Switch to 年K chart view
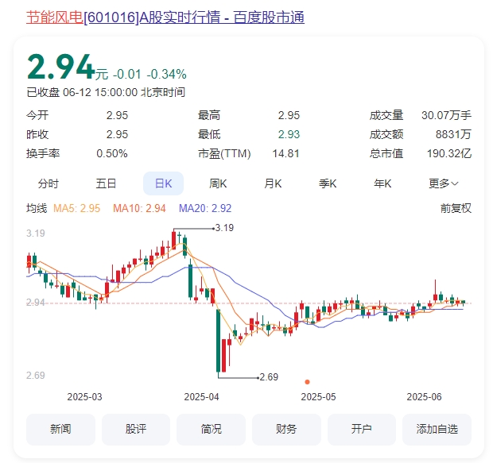Screen dimensions: 493x463 coord(382,183)
